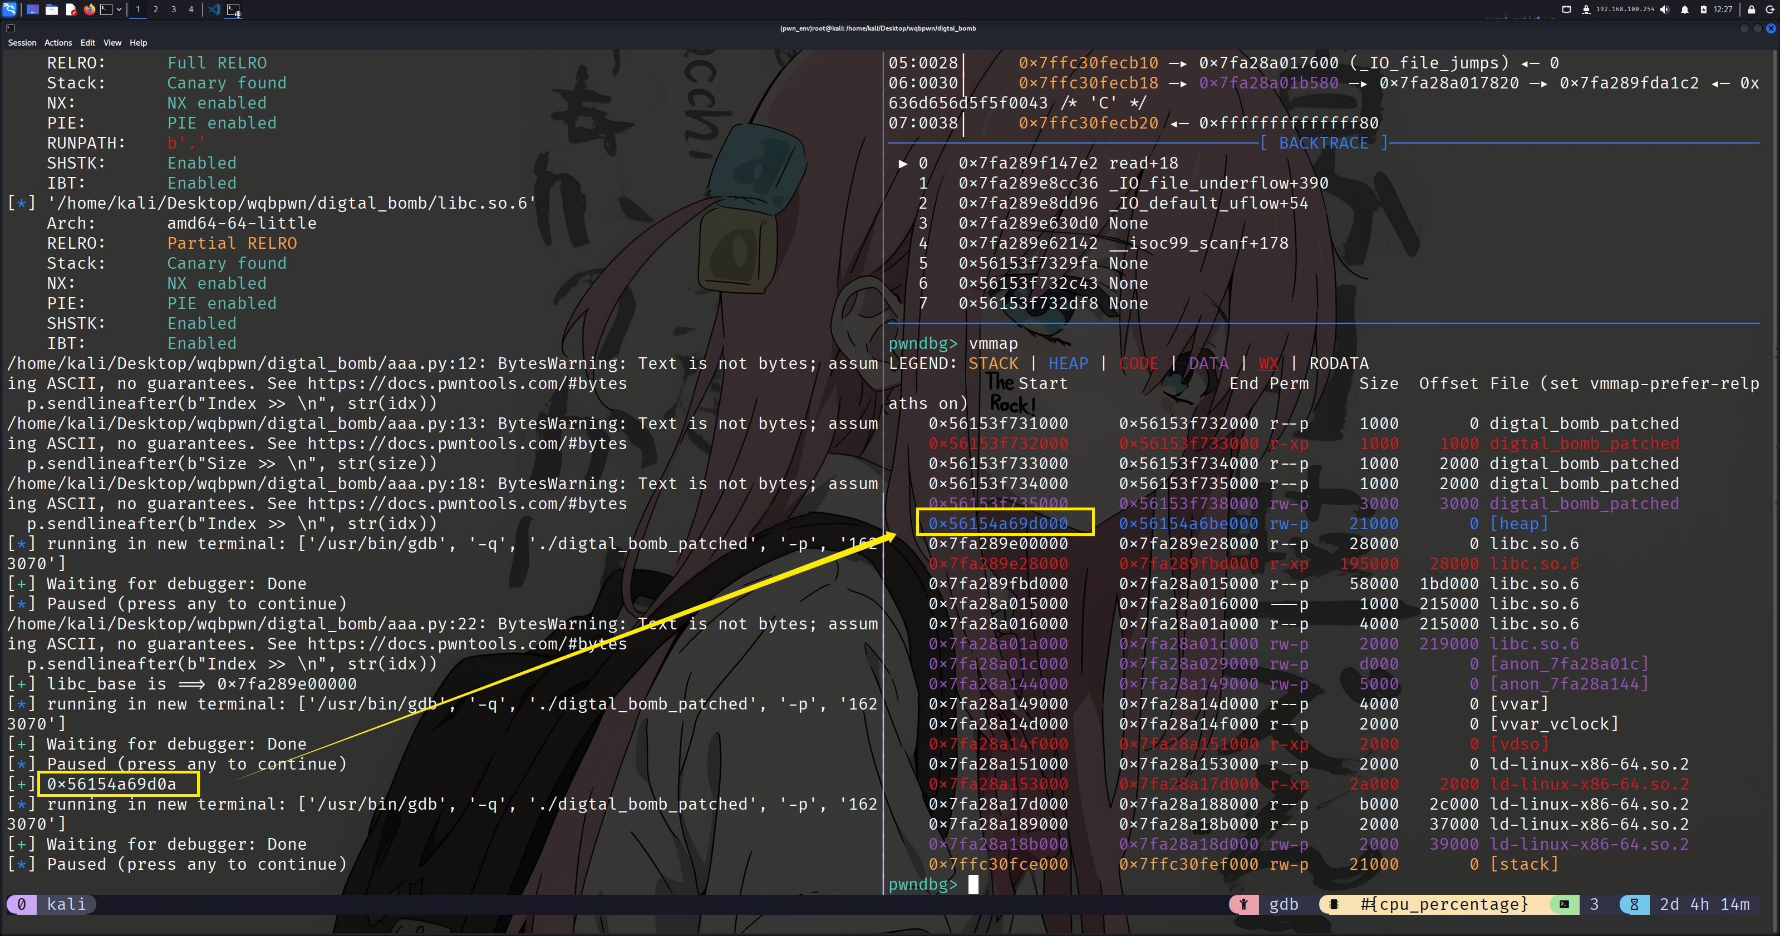1780x936 pixels.
Task: Click the CPU chip icon in tmux status
Action: [1334, 904]
